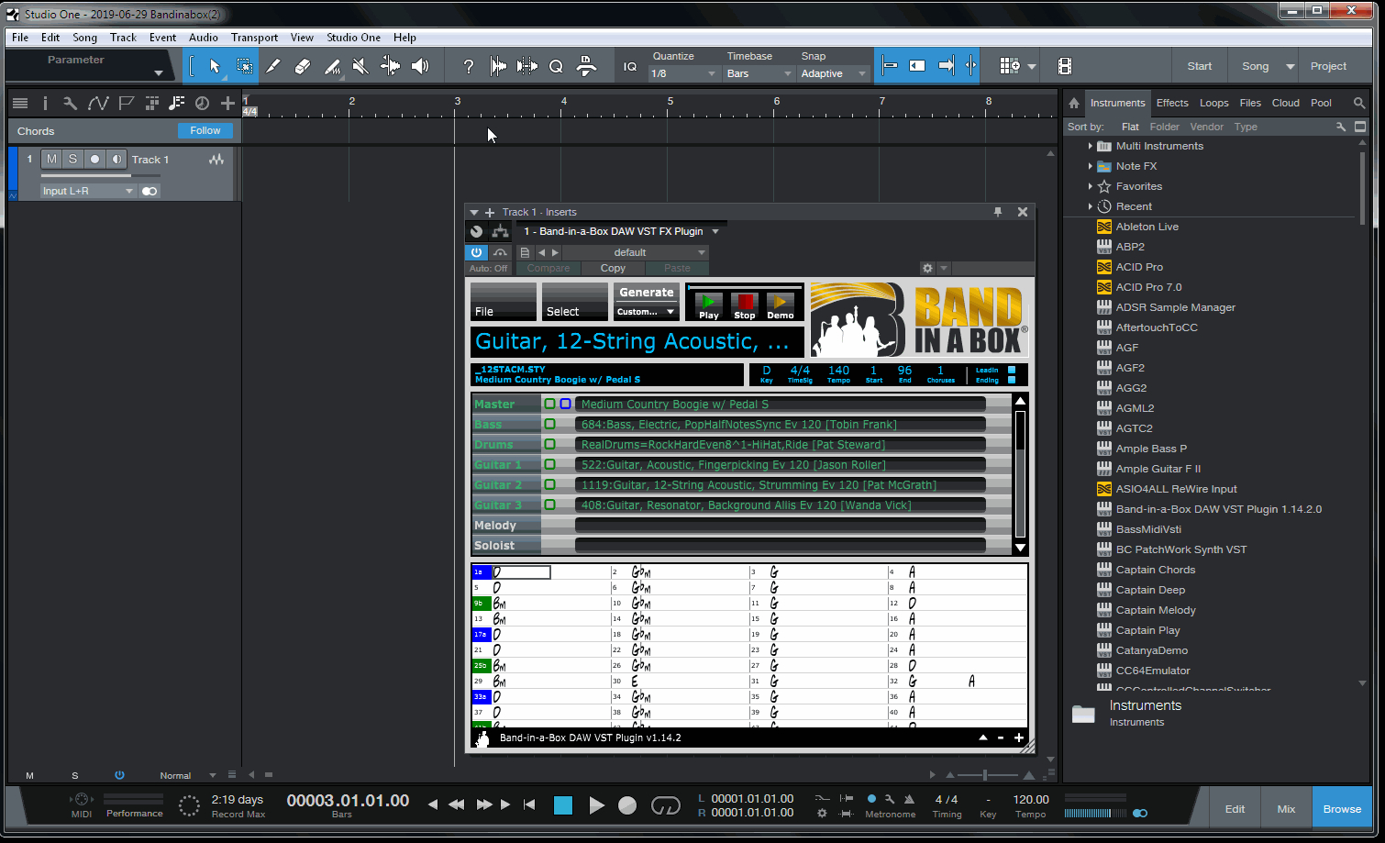Toggle the plugin power bypass button
Screen dimensions: 1385x843
coord(476,252)
